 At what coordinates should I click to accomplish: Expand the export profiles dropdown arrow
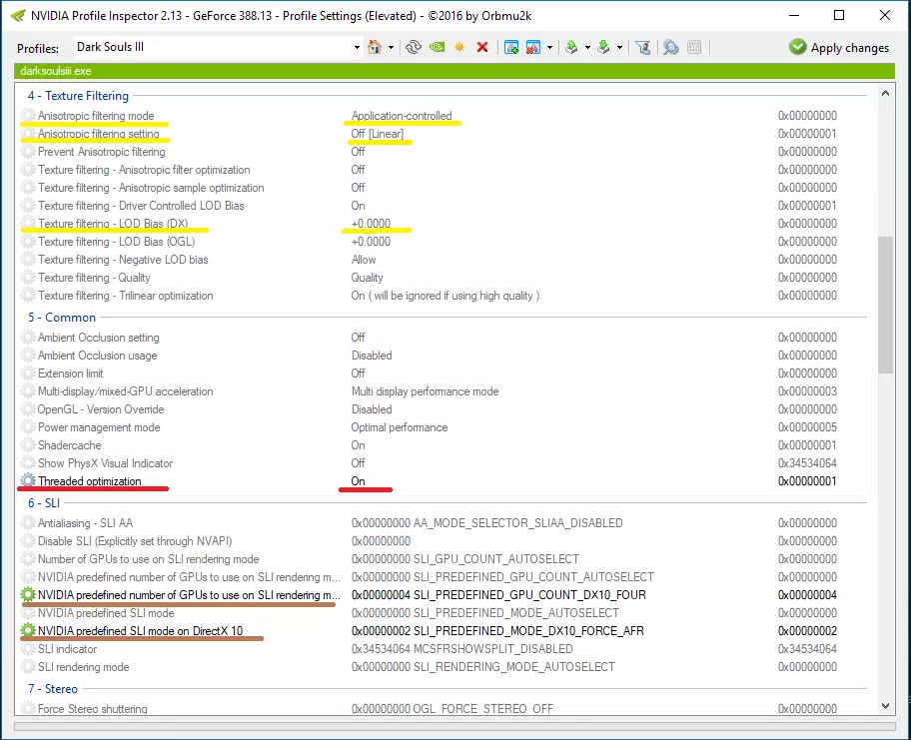click(587, 47)
